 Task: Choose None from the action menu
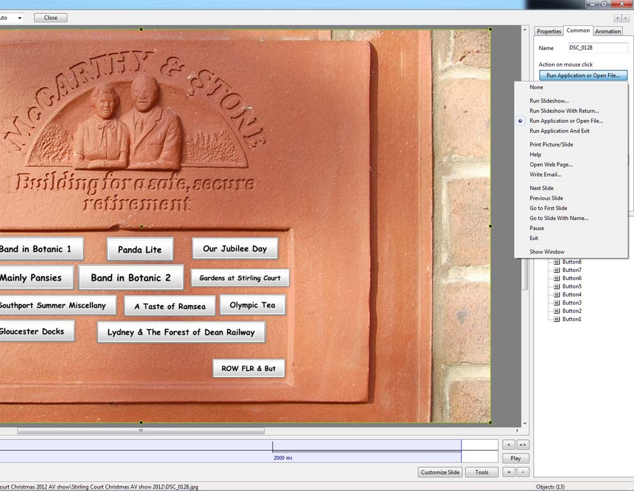click(x=536, y=87)
